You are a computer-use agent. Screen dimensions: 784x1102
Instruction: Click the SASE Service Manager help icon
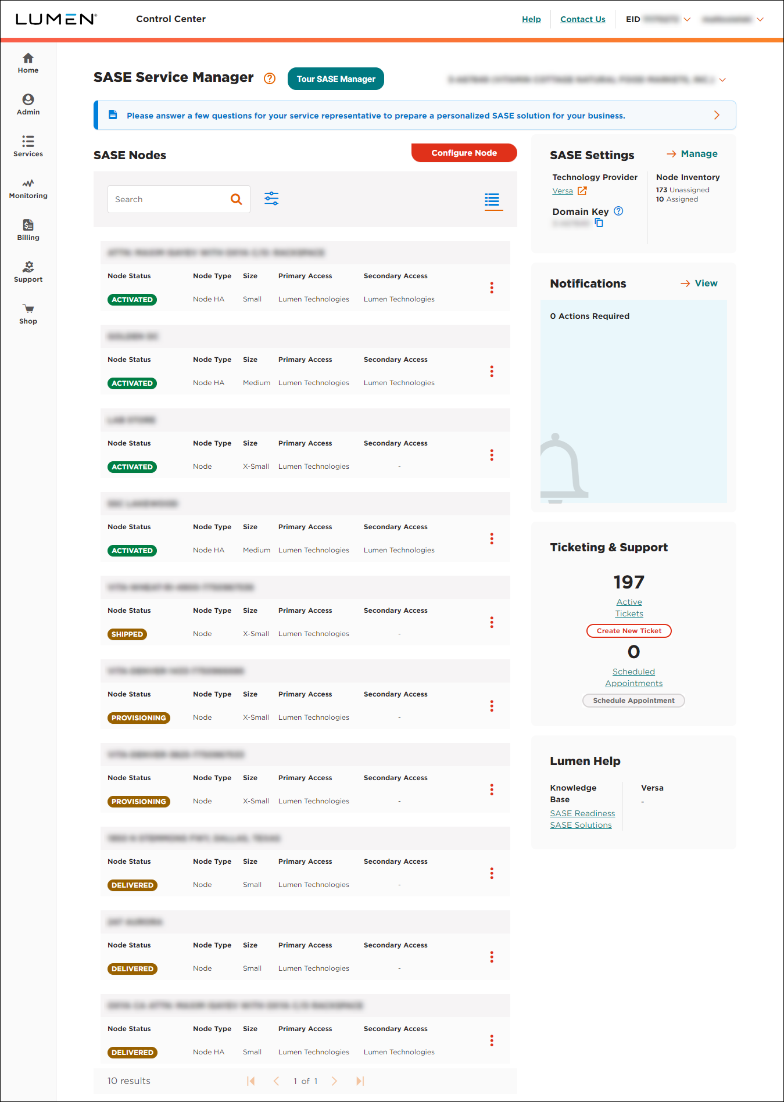pos(270,78)
